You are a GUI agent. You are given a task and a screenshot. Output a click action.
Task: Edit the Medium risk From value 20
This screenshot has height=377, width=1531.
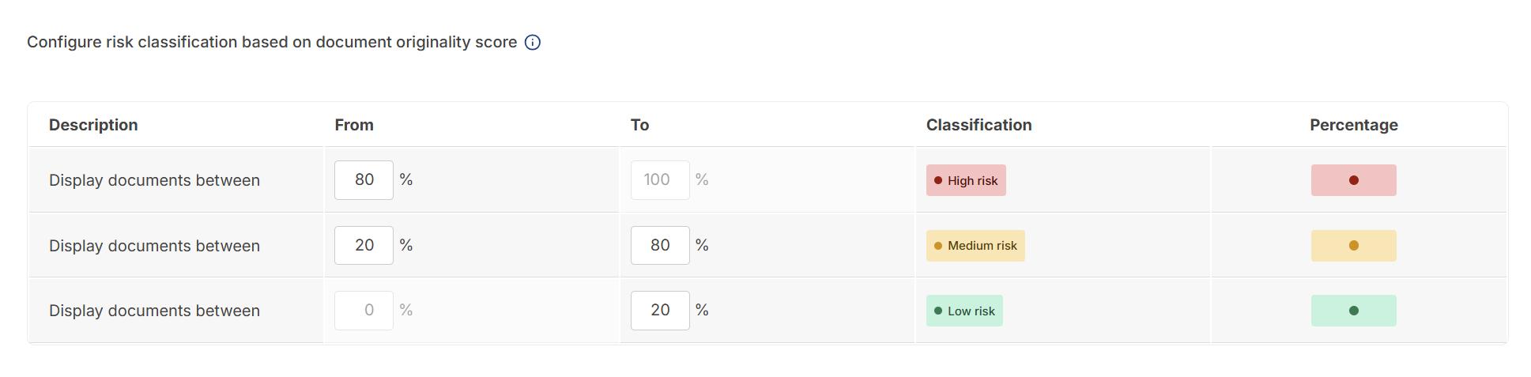click(x=364, y=245)
